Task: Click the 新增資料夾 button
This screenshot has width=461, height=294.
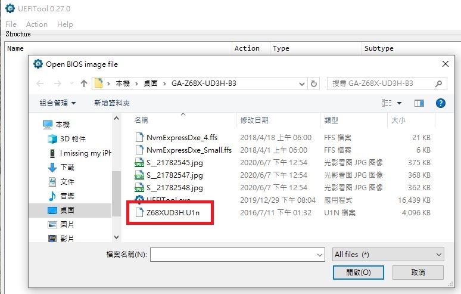Action: coord(112,103)
